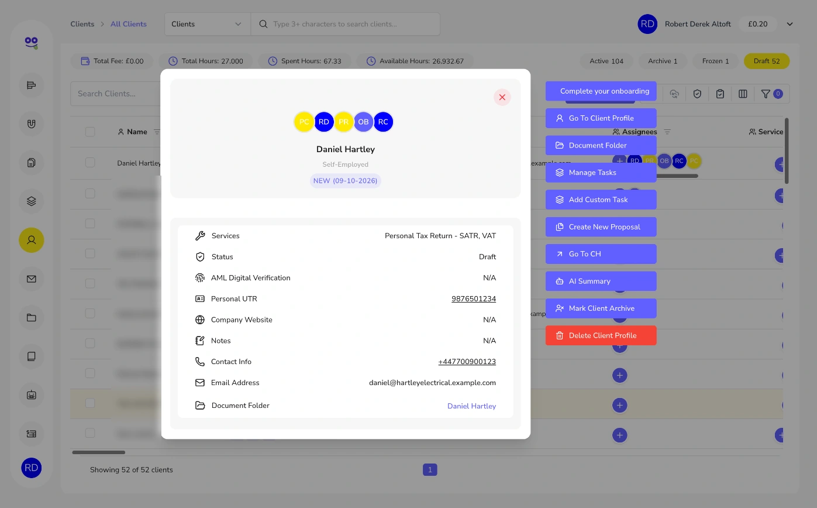Image resolution: width=817 pixels, height=508 pixels.
Task: Click the Go To CH button
Action: pyautogui.click(x=601, y=254)
